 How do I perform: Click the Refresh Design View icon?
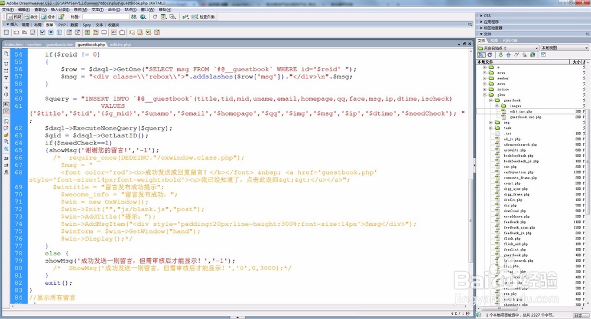click(x=155, y=17)
